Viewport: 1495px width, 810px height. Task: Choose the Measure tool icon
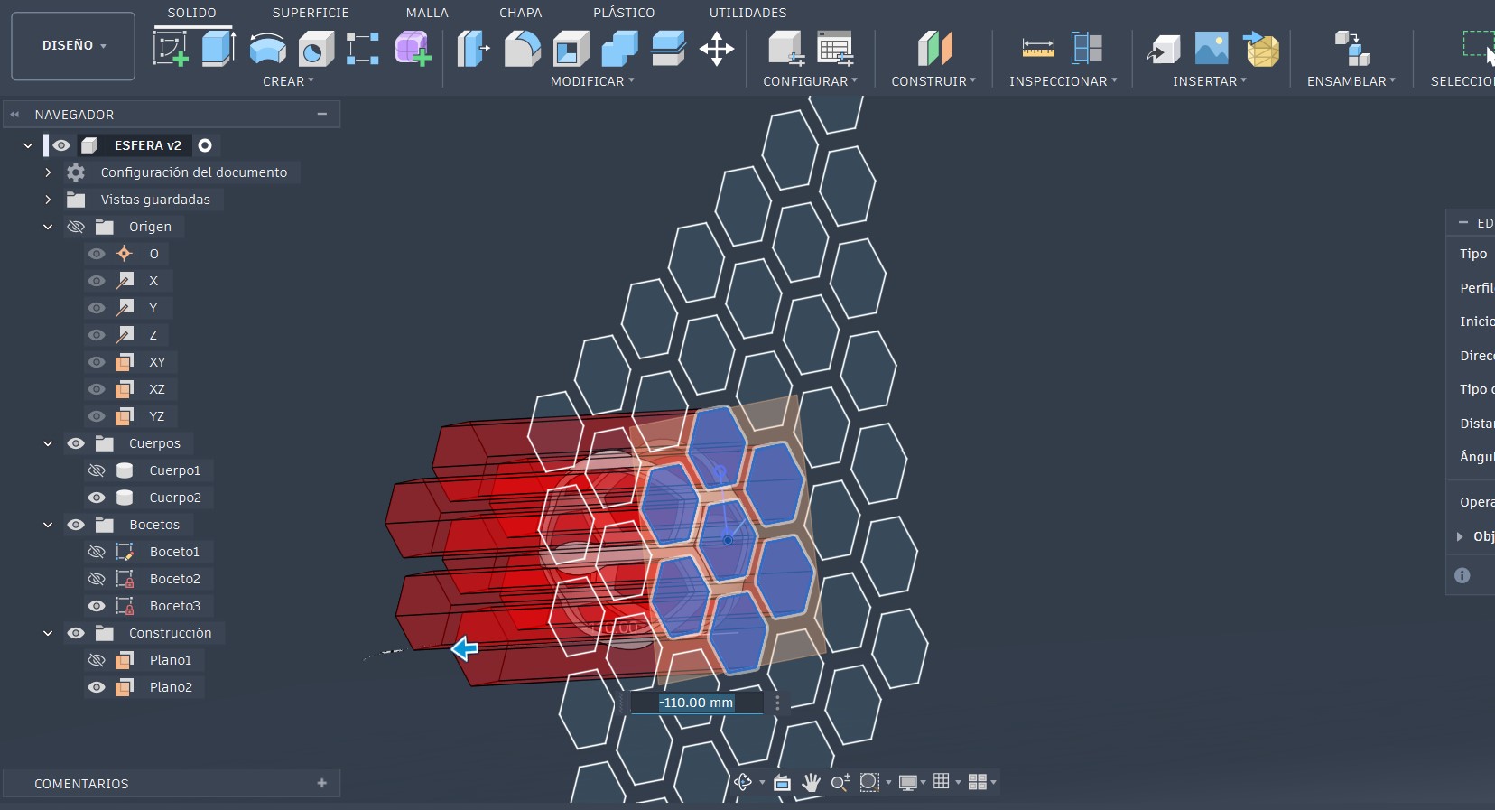1038,49
